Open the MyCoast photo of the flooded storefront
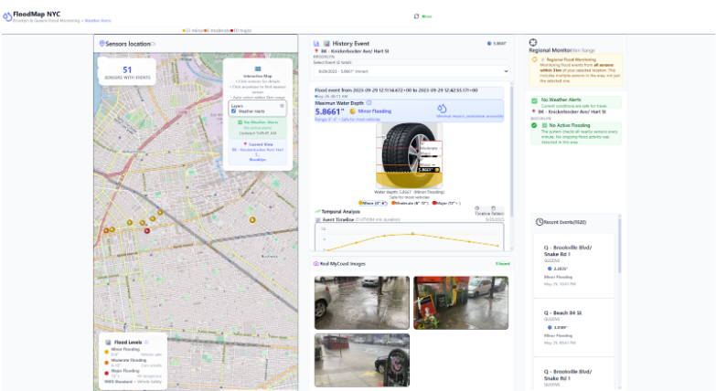The width and height of the screenshot is (716, 391). click(x=461, y=302)
